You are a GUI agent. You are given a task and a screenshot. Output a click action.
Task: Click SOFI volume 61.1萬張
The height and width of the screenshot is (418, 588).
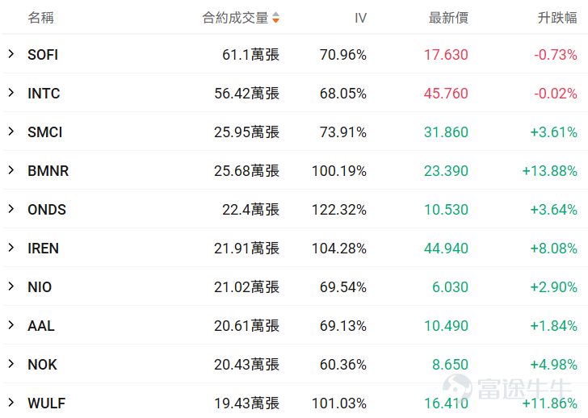251,55
